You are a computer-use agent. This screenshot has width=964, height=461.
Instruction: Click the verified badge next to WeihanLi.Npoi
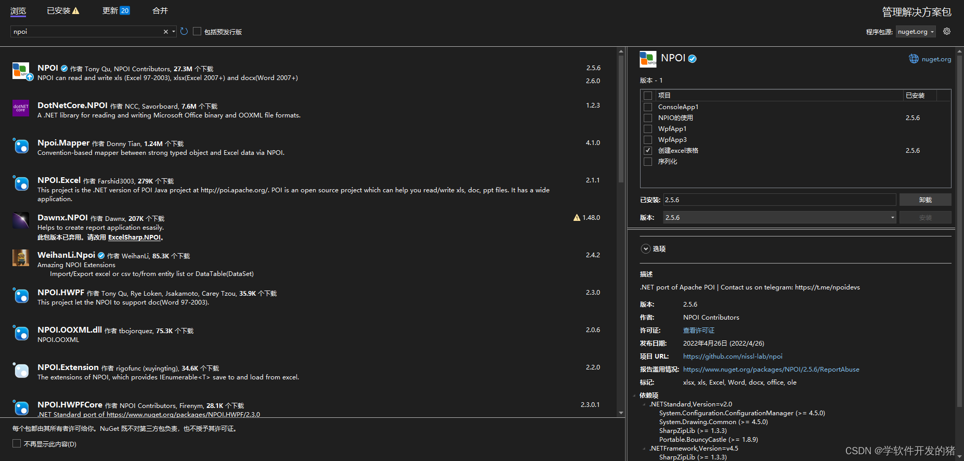tap(101, 255)
